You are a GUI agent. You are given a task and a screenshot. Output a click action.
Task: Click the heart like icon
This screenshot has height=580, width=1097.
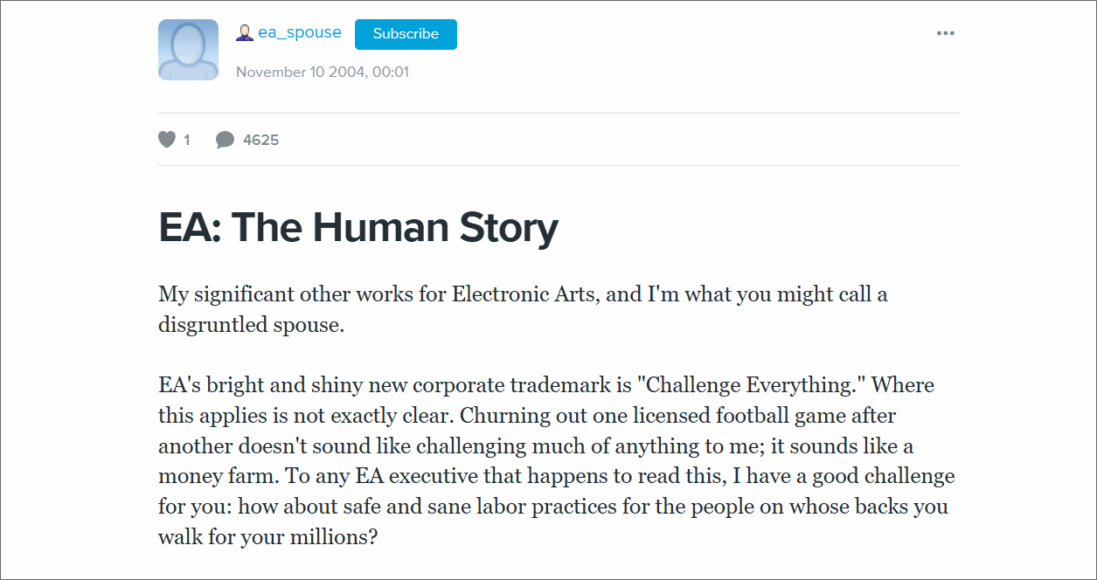click(167, 139)
